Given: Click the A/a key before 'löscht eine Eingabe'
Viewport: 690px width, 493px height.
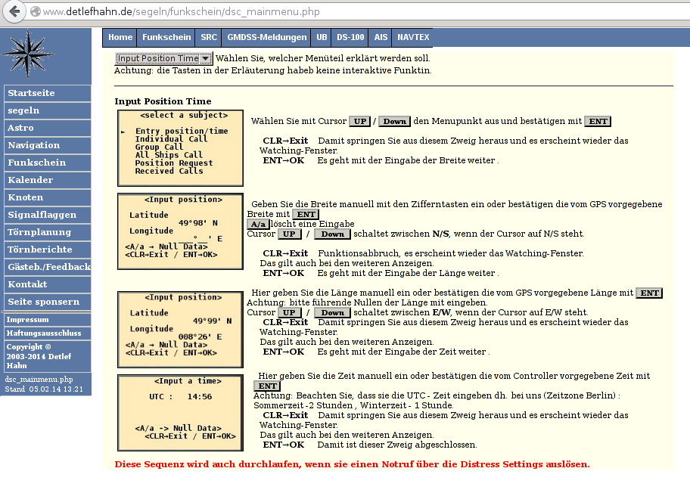Looking at the screenshot, I should point(258,225).
